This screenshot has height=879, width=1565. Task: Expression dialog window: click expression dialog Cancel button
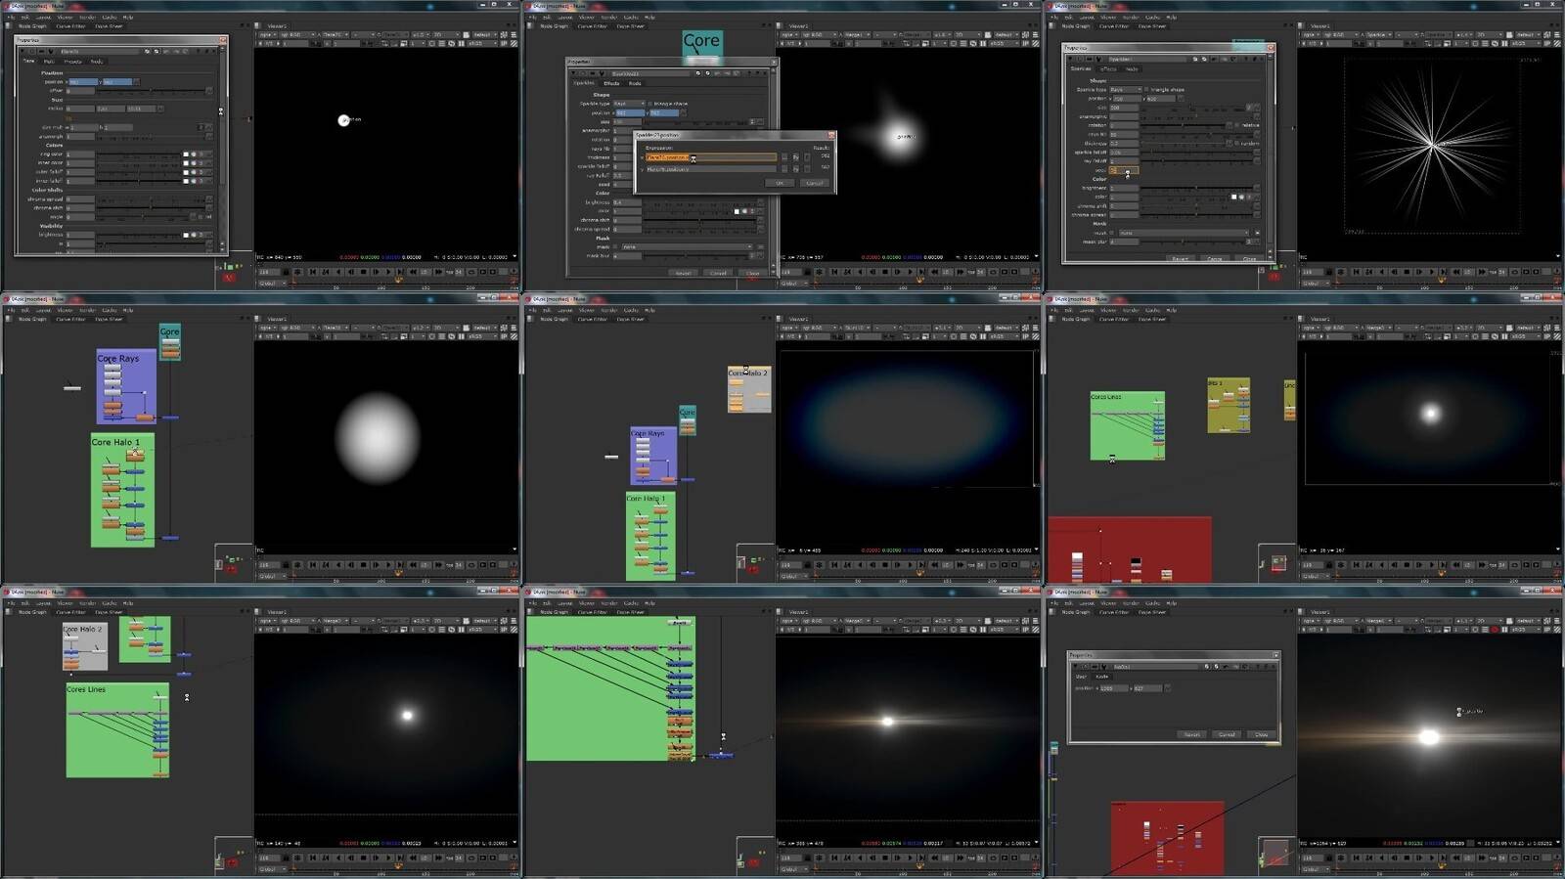[815, 183]
